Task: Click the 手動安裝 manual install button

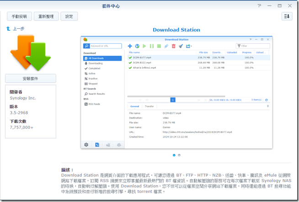Action: (x=20, y=16)
